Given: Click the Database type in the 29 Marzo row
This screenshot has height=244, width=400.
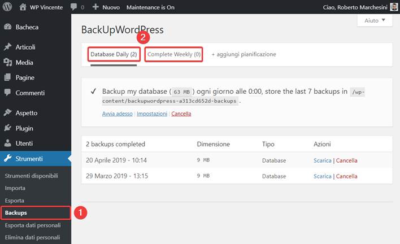Looking at the screenshot, I should [274, 176].
